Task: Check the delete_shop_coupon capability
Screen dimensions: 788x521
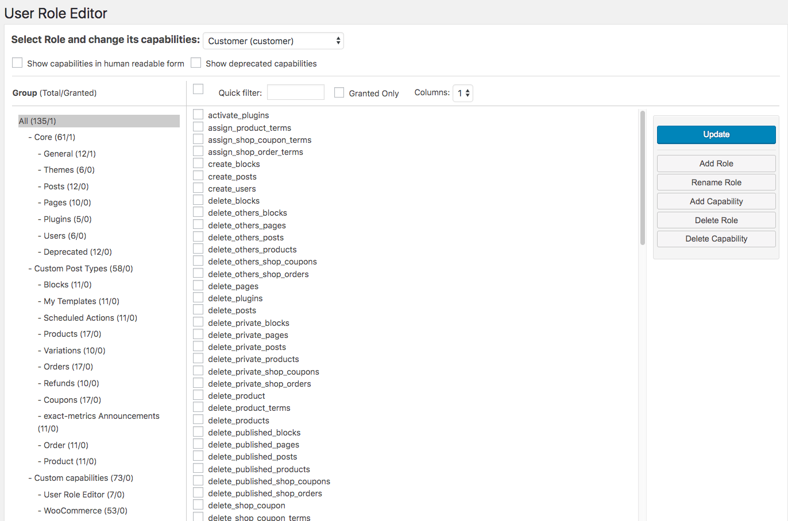Action: click(198, 504)
